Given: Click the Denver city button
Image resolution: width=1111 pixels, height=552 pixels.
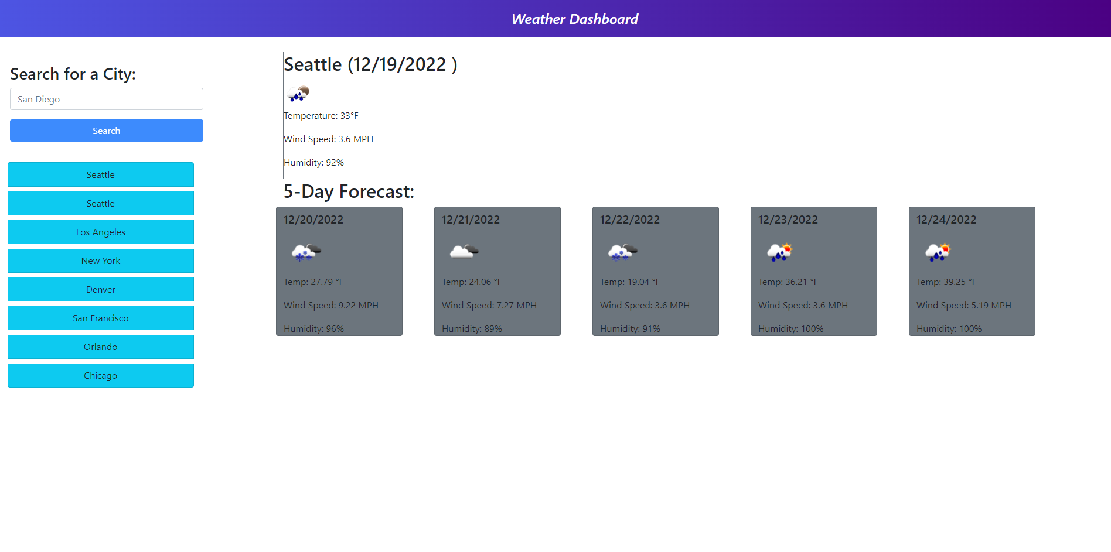Looking at the screenshot, I should (x=100, y=289).
